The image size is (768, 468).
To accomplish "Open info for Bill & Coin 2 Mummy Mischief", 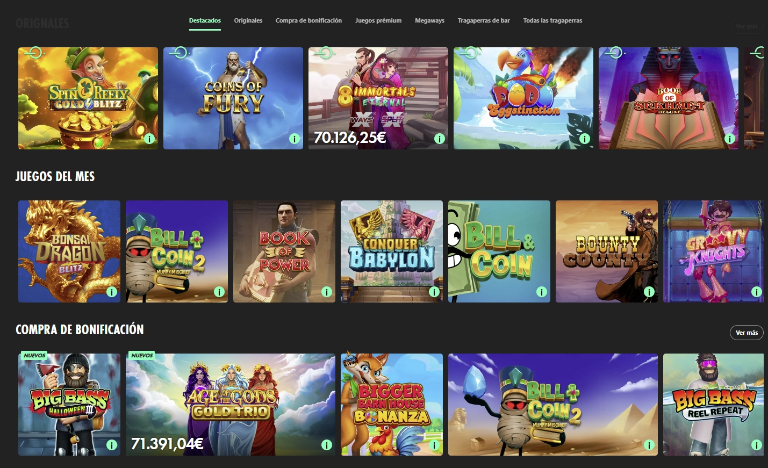I will [x=219, y=293].
